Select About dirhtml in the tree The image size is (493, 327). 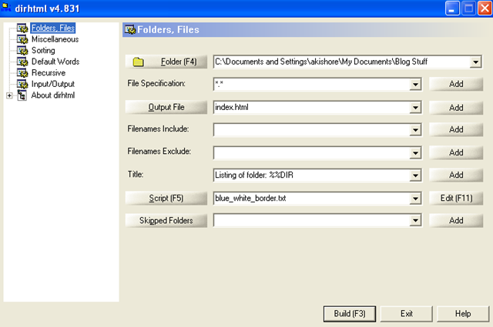(x=53, y=95)
